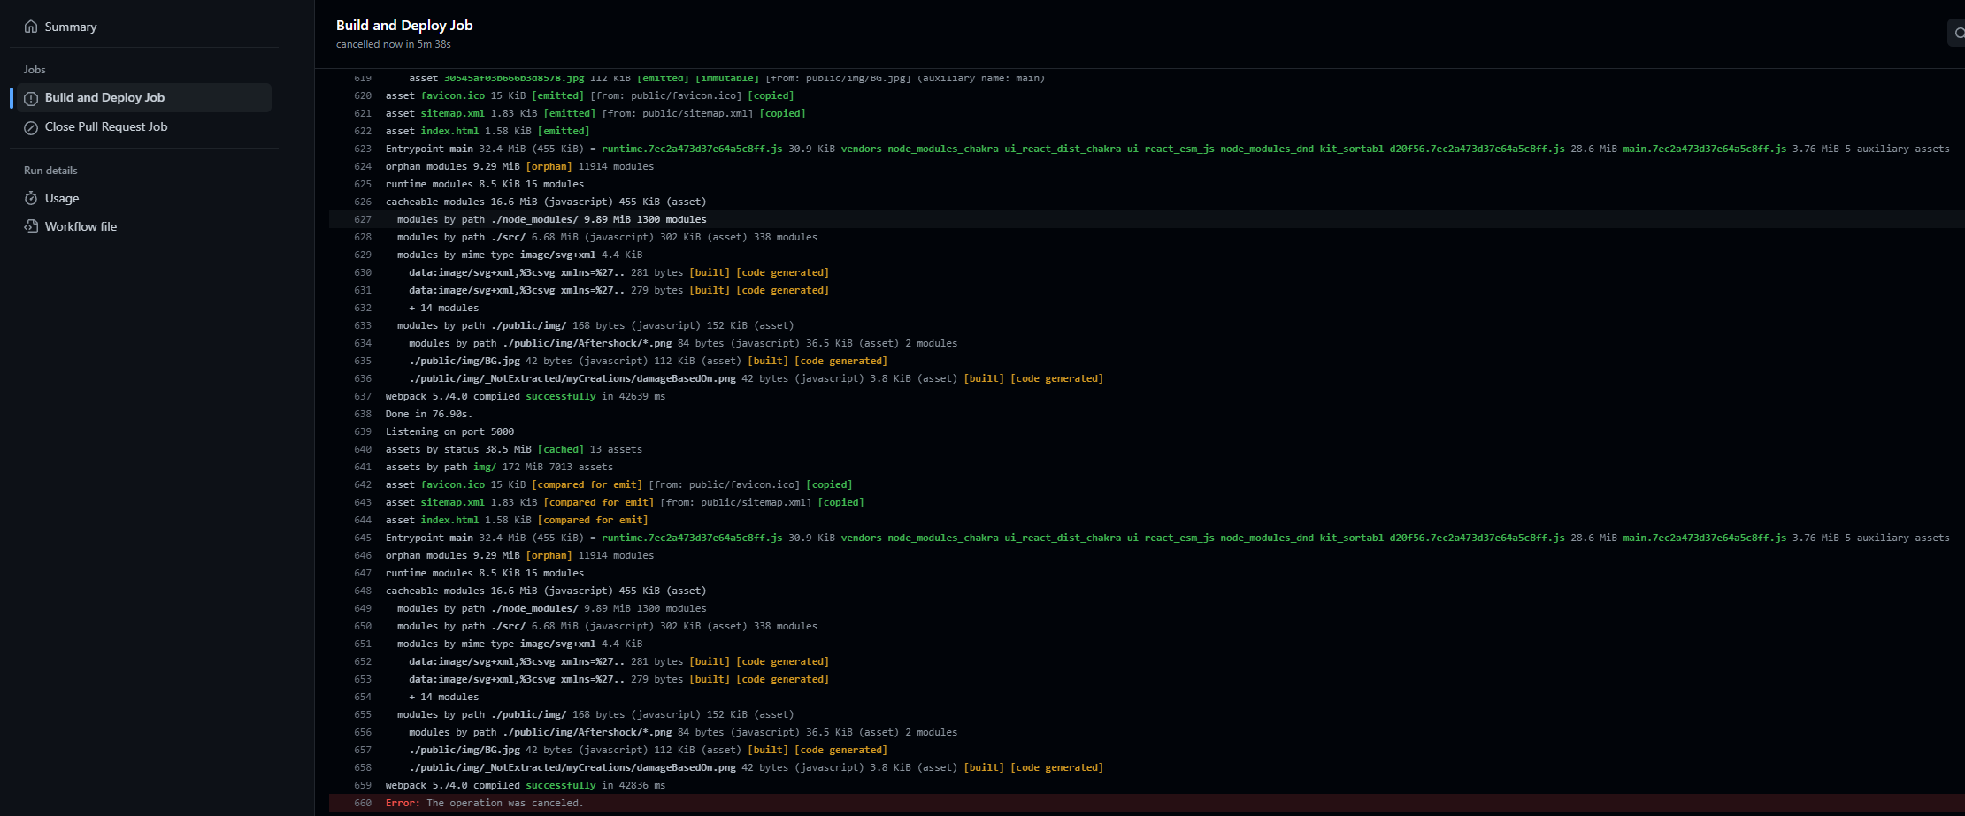Click line number 619 at the top

point(363,77)
